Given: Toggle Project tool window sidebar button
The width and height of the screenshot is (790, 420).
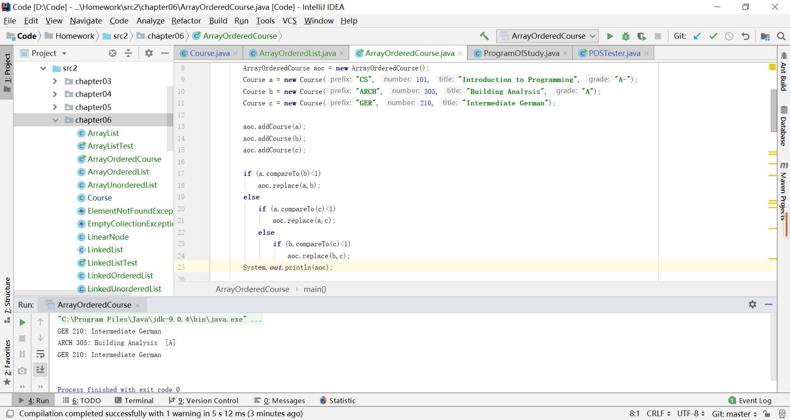Looking at the screenshot, I should [7, 73].
